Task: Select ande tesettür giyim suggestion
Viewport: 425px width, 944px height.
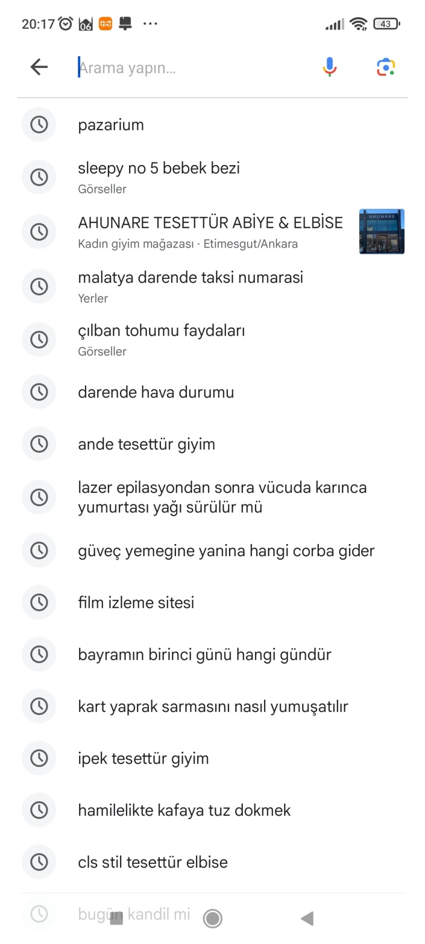Action: click(212, 444)
